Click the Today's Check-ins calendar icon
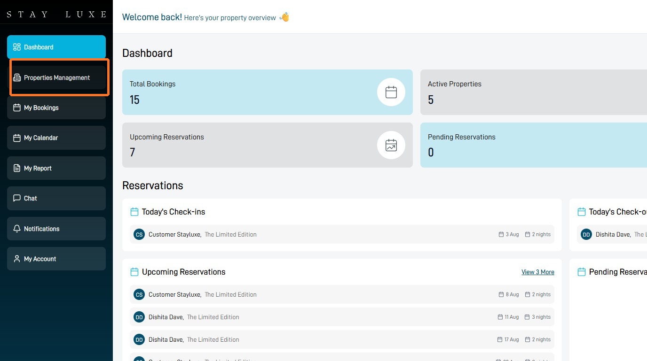 134,212
